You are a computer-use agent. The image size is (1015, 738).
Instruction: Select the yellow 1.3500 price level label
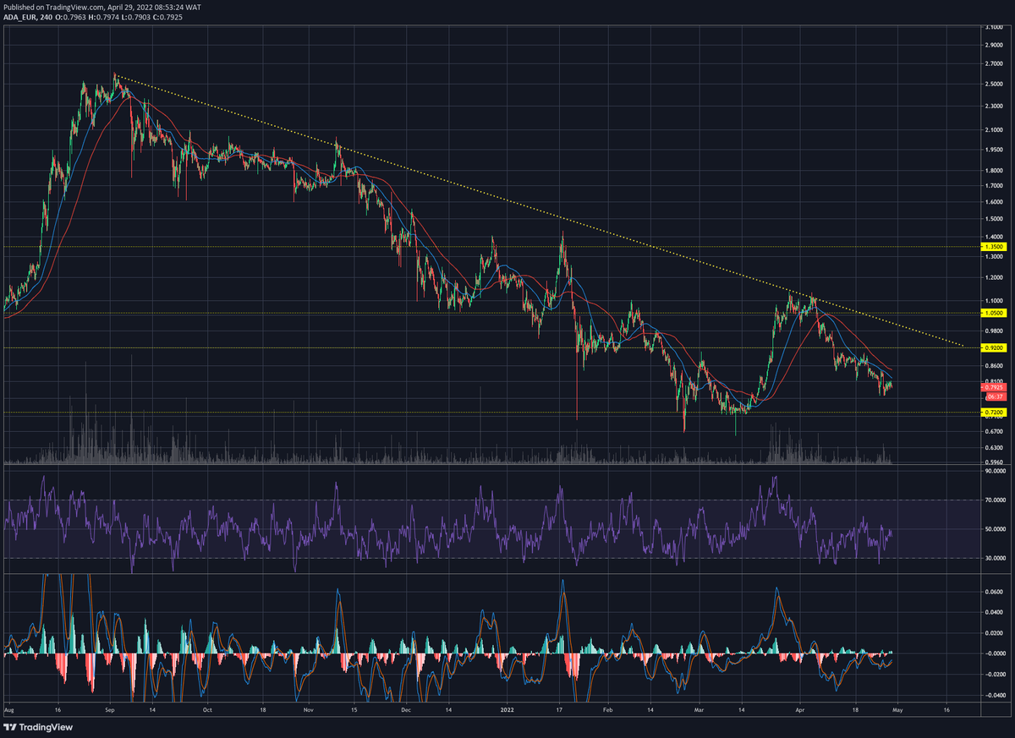(x=992, y=246)
